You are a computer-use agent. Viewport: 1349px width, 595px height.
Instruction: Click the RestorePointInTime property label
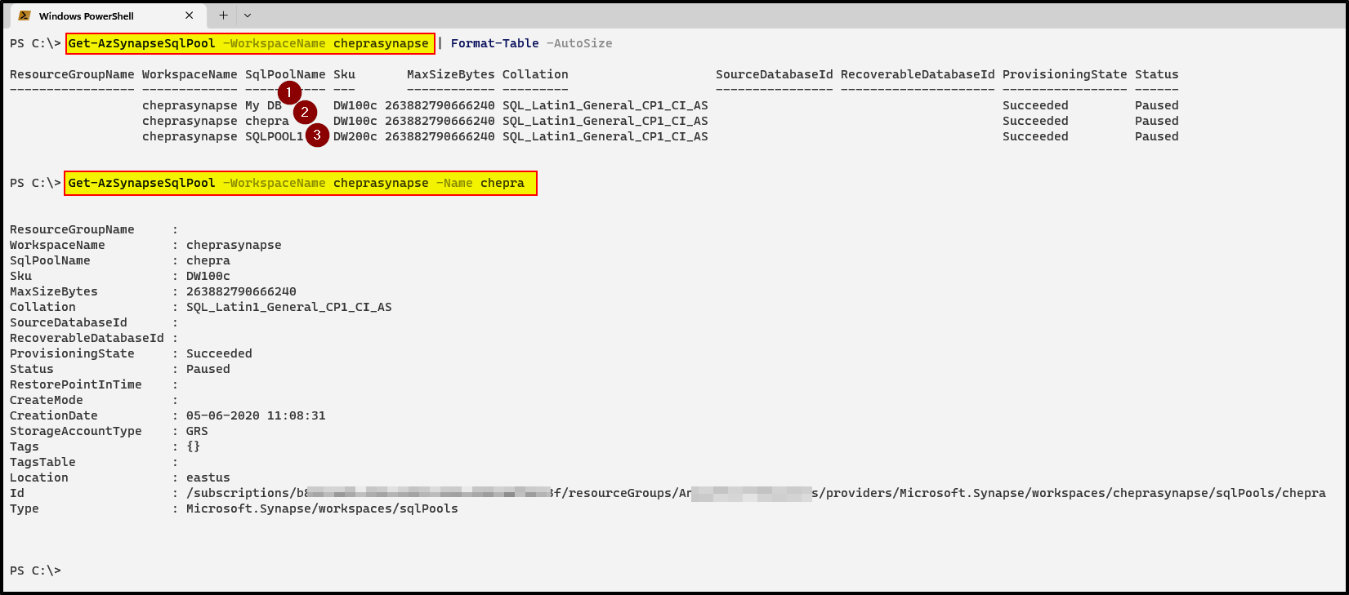[x=76, y=384]
